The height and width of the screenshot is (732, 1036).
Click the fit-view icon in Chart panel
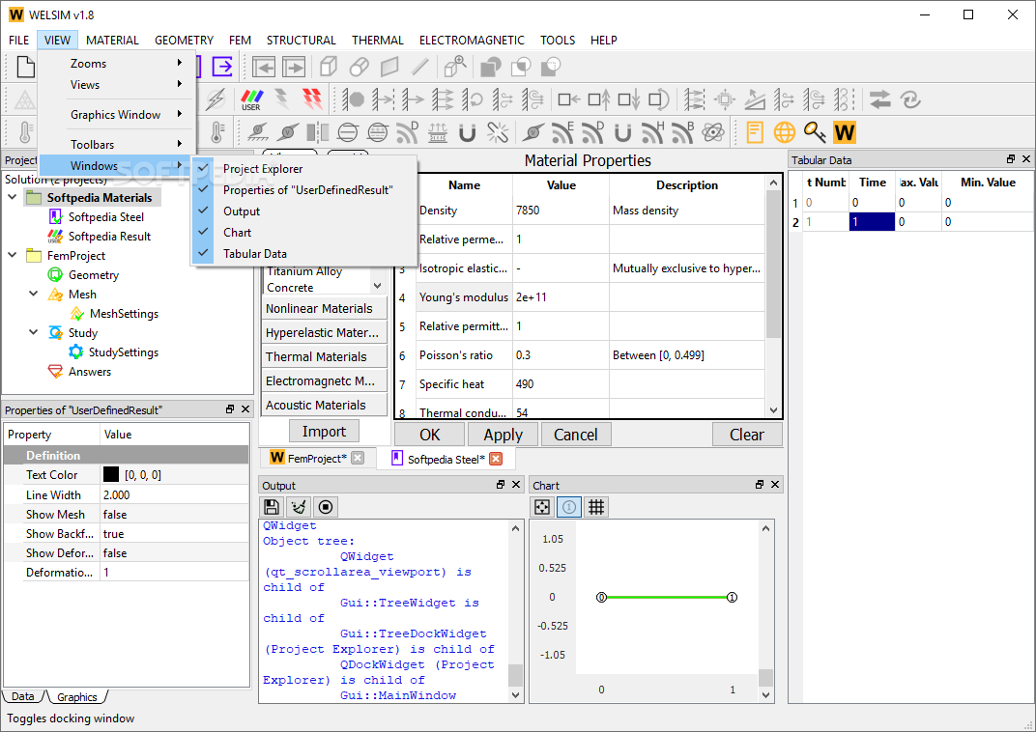(x=542, y=507)
